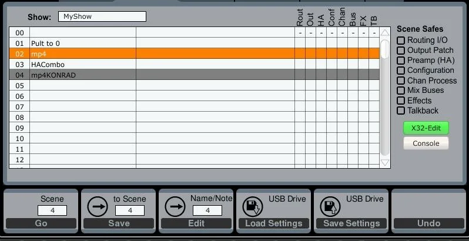Switch to Console scene source

pyautogui.click(x=426, y=143)
